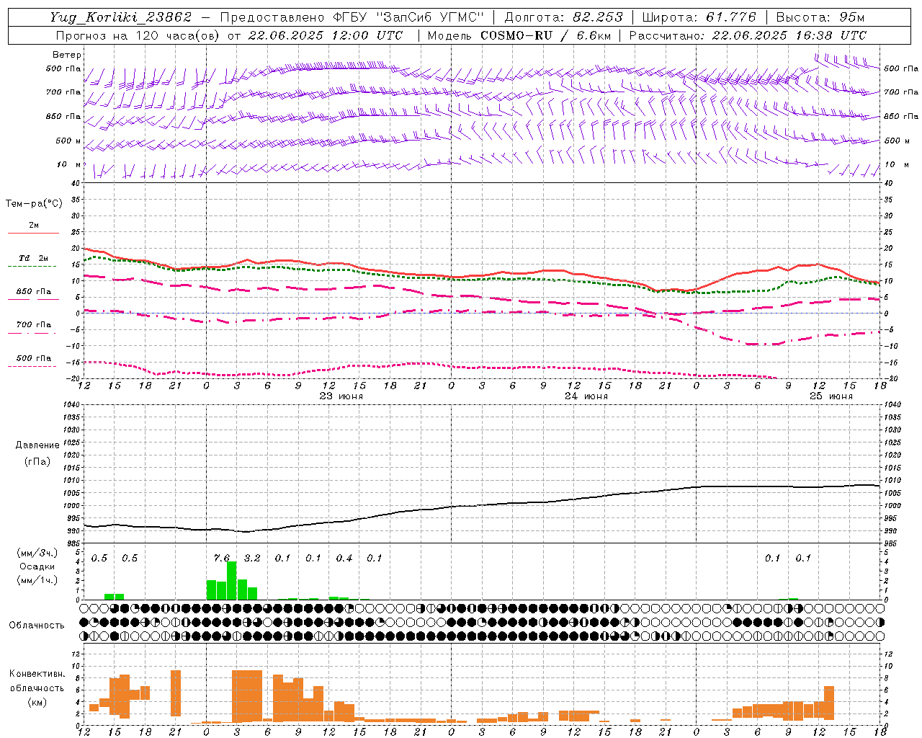Click the 24 июня date label
The width and height of the screenshot is (922, 738).
click(586, 396)
